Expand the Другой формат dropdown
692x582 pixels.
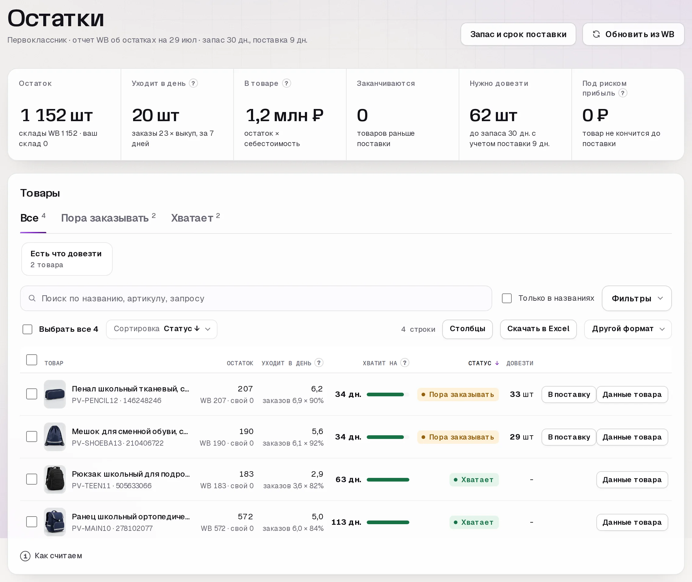coord(628,329)
